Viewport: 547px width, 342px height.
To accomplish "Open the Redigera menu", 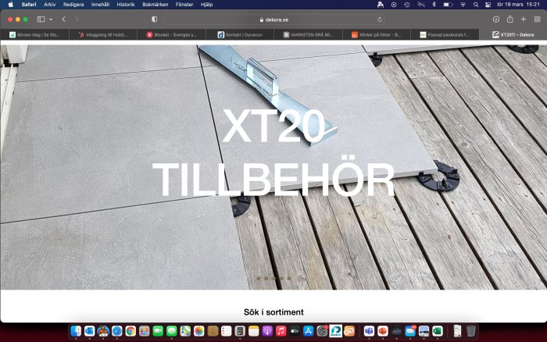I will click(73, 5).
